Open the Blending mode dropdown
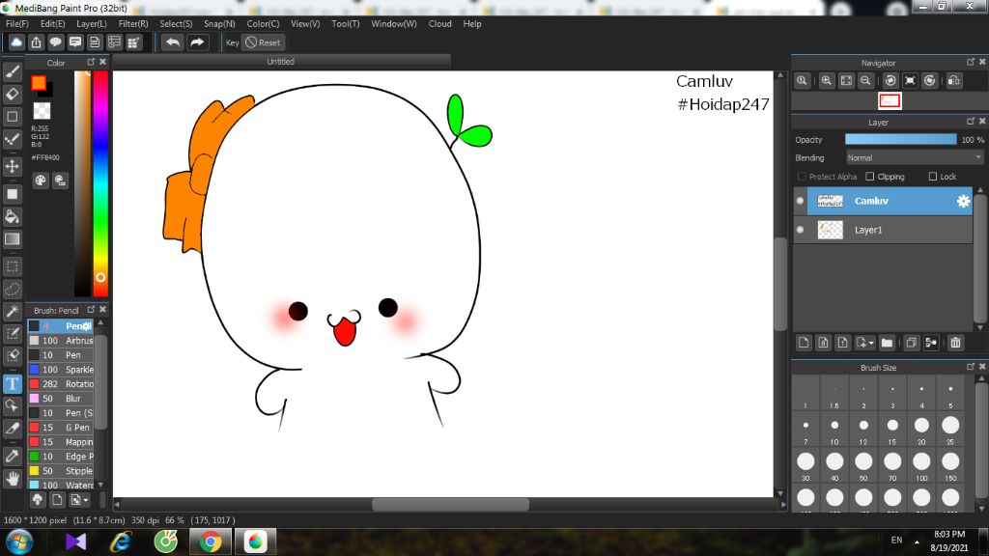This screenshot has height=556, width=989. [915, 157]
